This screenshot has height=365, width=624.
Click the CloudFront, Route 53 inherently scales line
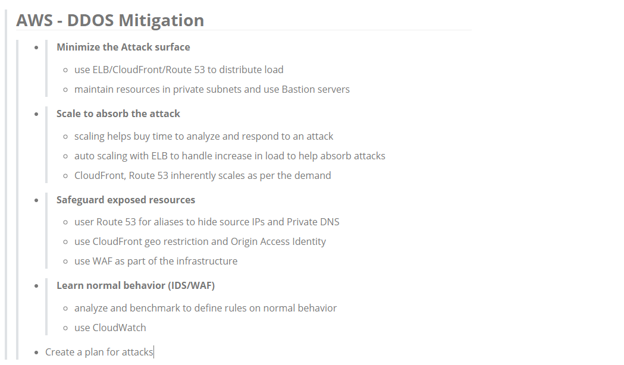click(203, 175)
